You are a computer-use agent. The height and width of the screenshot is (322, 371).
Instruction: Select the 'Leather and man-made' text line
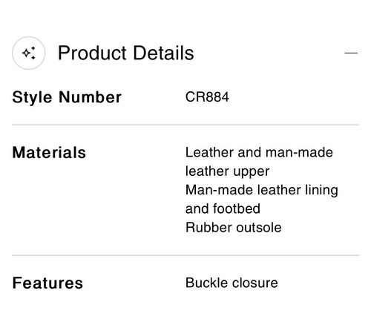(x=259, y=152)
